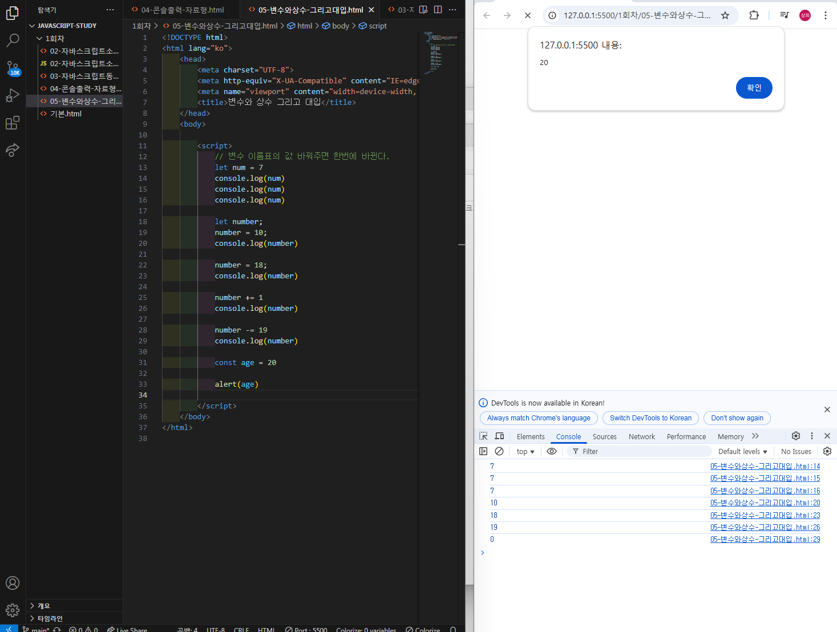Clear the console with the ban icon
The width and height of the screenshot is (837, 632).
[x=499, y=451]
